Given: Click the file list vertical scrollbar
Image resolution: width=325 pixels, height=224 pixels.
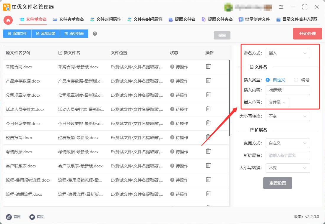Looking at the screenshot, I should click(x=229, y=98).
